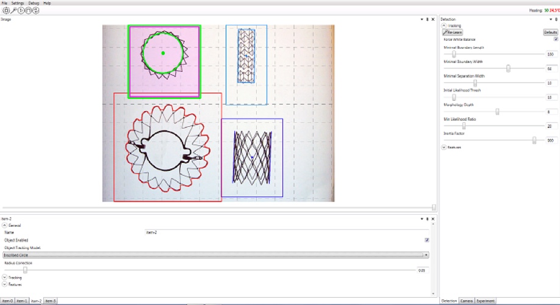The image size is (560, 305).
Task: Click the wand tool toolbar icon
Action: [13, 11]
